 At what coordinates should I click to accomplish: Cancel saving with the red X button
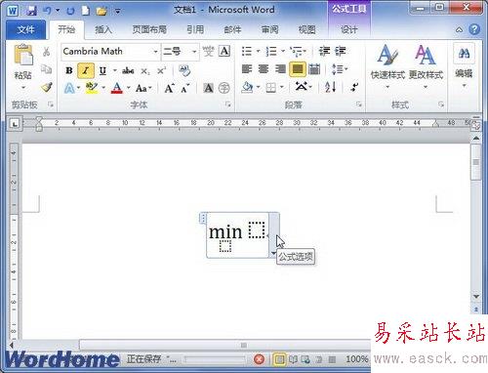(259, 359)
